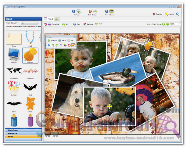
Task: Select the blue candle clipart
Action: [x=14, y=120]
